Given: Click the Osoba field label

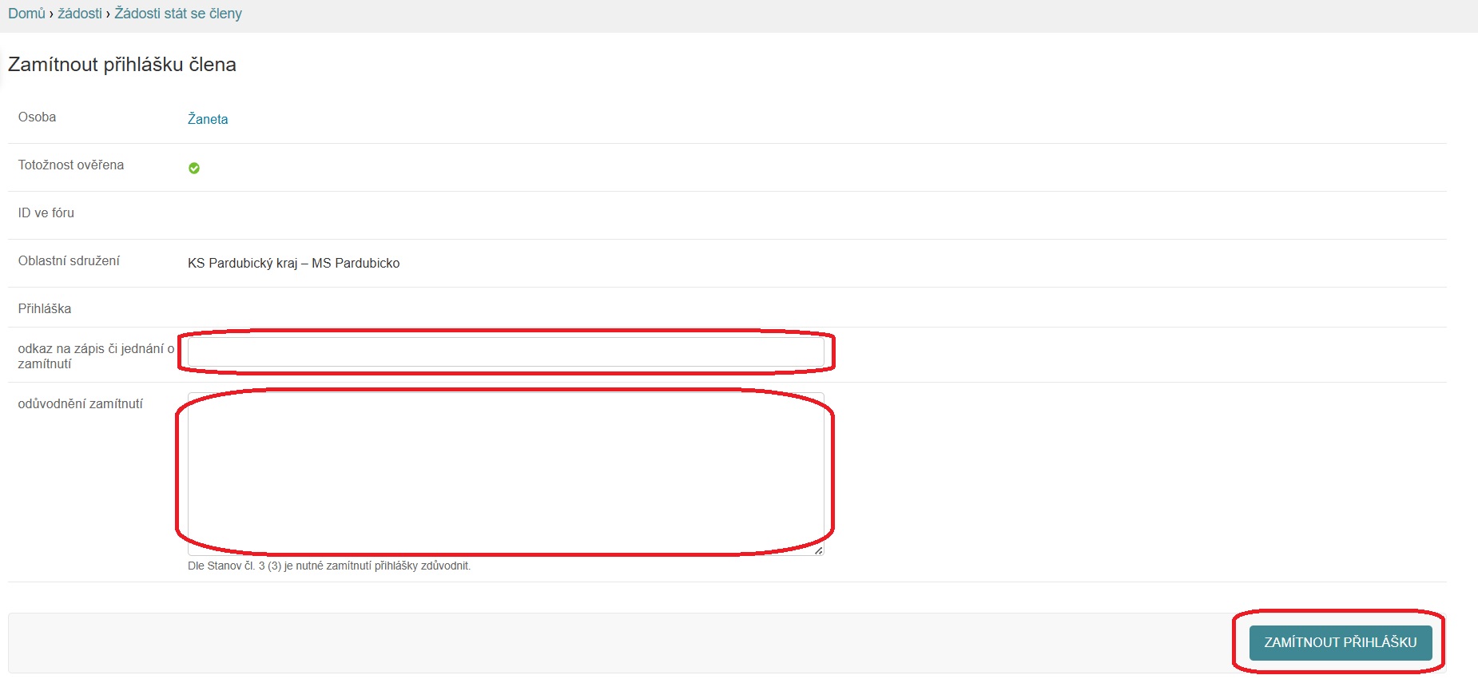Looking at the screenshot, I should pyautogui.click(x=37, y=117).
